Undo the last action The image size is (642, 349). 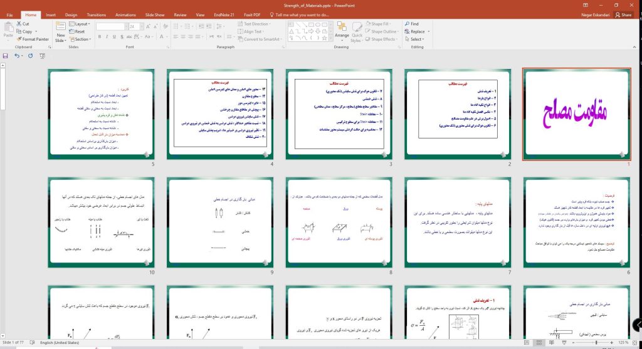click(x=16, y=56)
